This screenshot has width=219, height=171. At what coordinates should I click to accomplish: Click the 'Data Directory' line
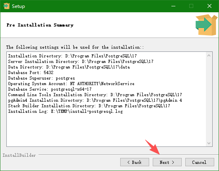(x=69, y=67)
